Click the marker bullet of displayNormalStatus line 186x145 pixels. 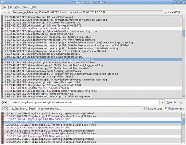(2, 71)
